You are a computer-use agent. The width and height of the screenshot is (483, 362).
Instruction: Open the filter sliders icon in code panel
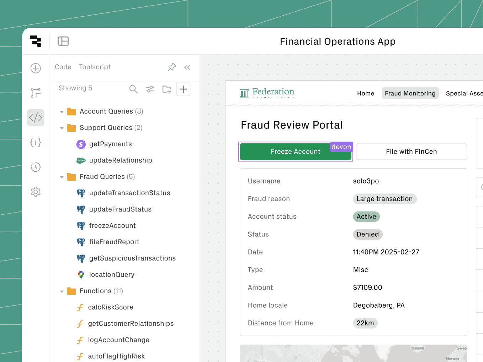[x=150, y=89]
